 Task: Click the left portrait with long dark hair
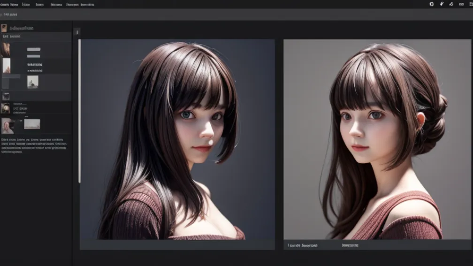[x=177, y=139]
